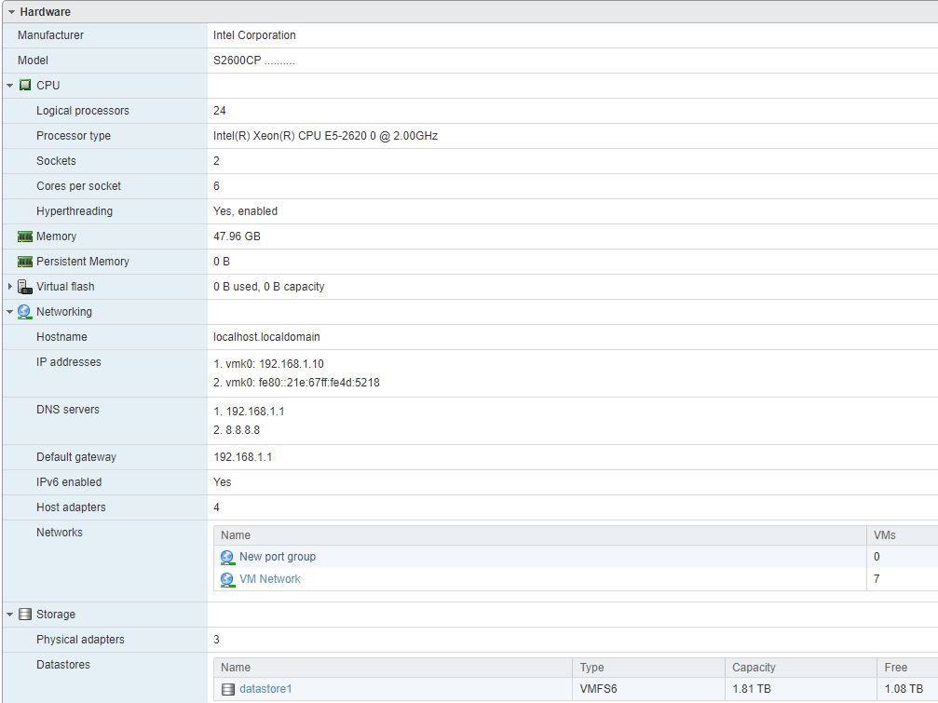Click the Persistent Memory icon
Viewport: 938px width, 703px height.
coord(25,262)
